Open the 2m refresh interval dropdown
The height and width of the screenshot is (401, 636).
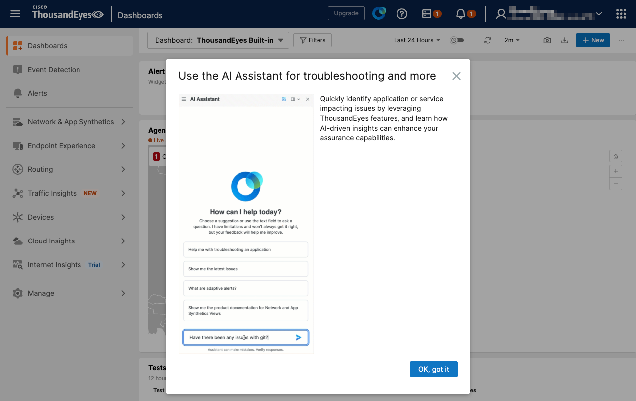tap(512, 40)
